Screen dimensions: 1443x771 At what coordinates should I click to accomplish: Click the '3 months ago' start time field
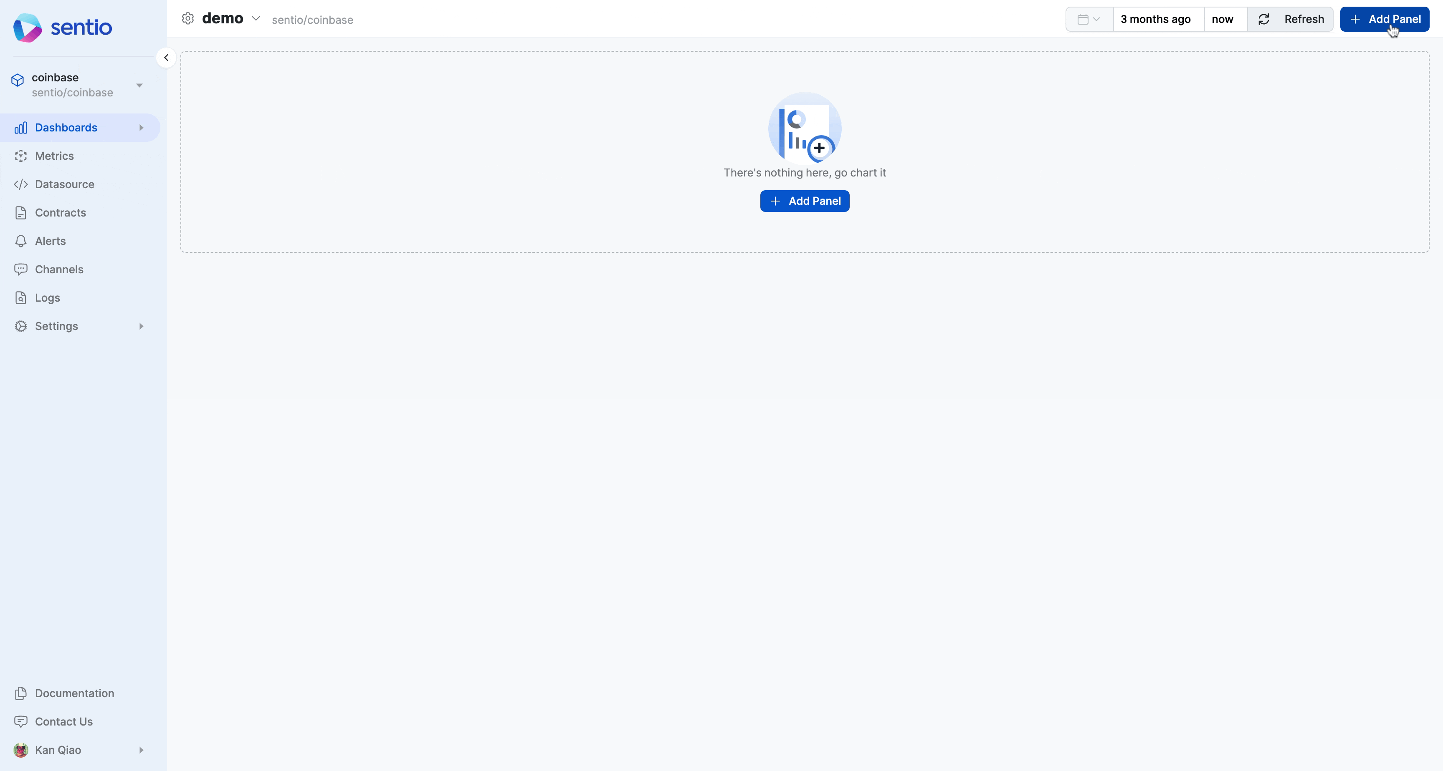pos(1156,20)
